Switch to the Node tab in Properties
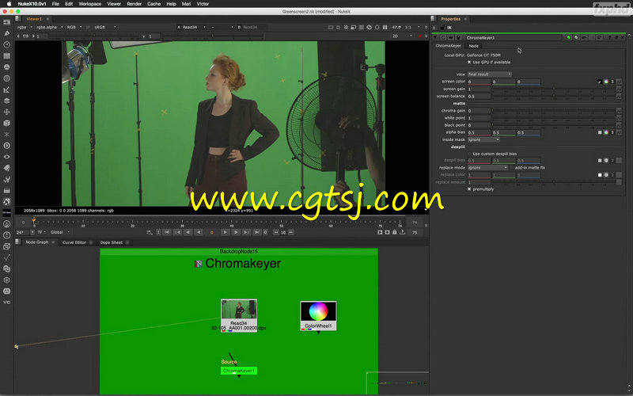Screen dimensions: 633x396 (x=473, y=46)
